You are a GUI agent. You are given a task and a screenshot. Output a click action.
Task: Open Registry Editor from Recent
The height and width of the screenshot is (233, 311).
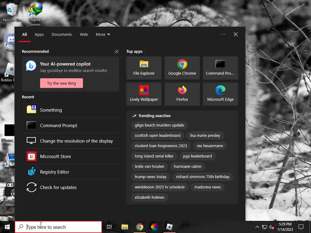point(70,172)
